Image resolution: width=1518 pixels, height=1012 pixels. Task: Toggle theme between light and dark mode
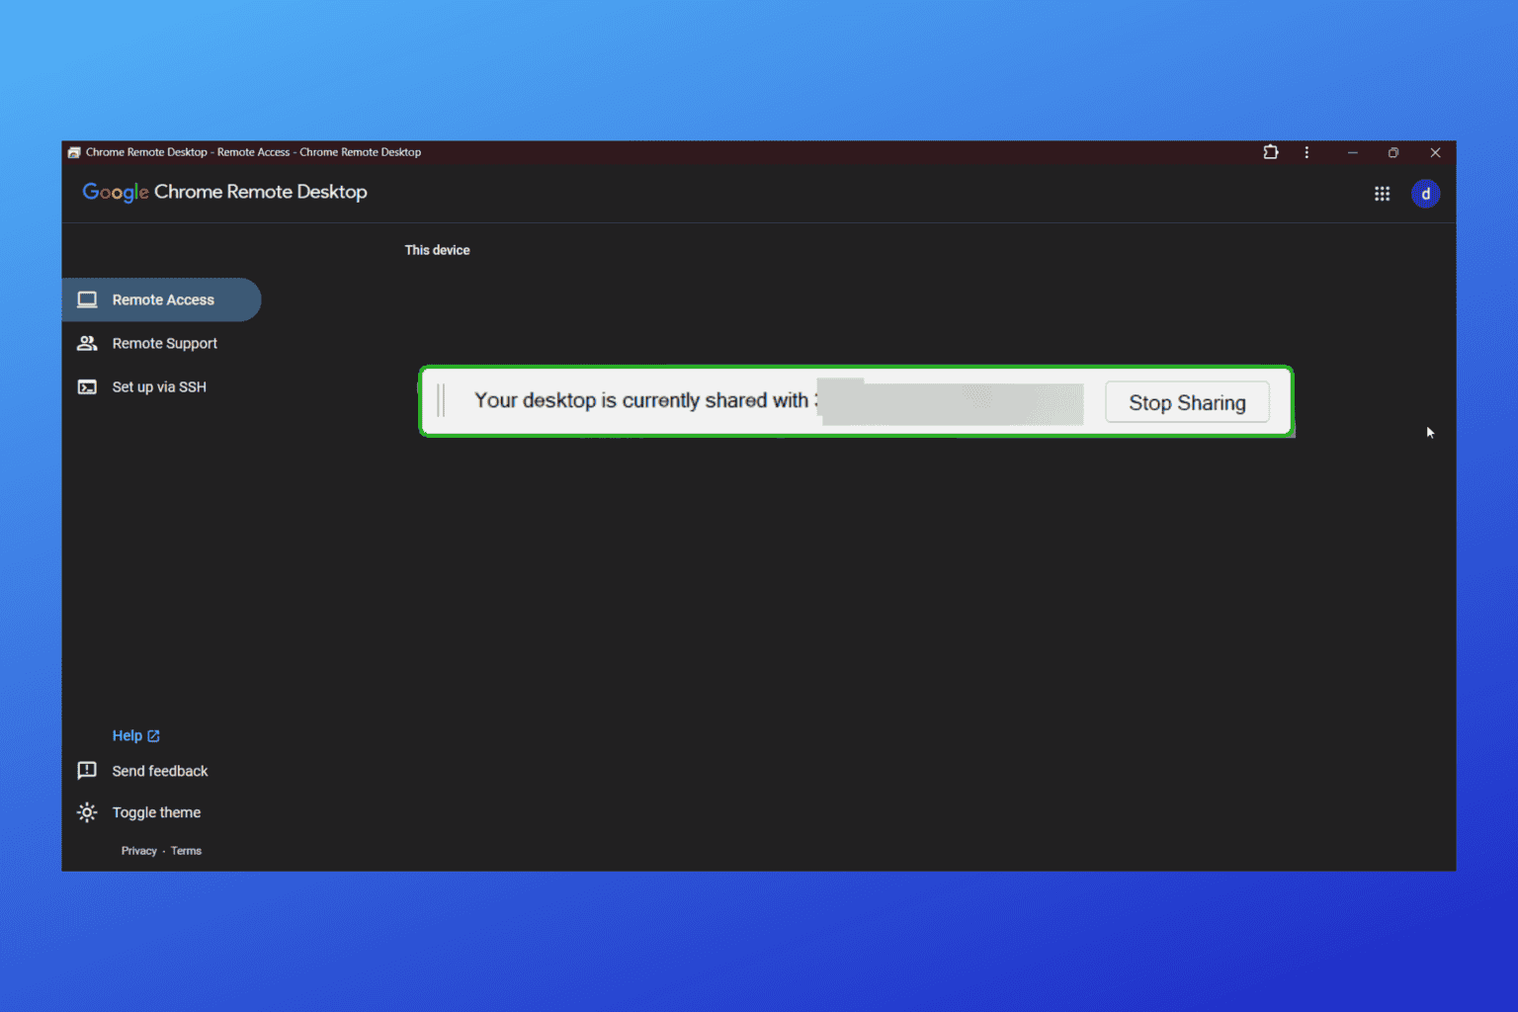tap(156, 811)
